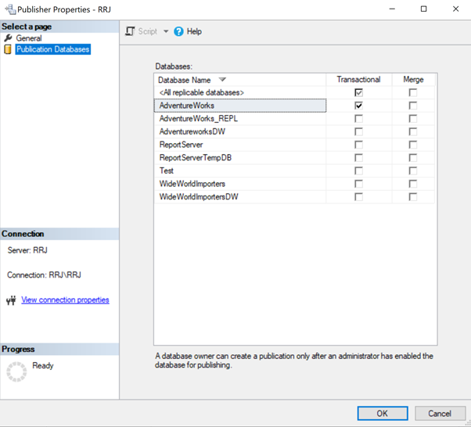Click the Ready status text
The height and width of the screenshot is (427, 471).
[x=43, y=365]
